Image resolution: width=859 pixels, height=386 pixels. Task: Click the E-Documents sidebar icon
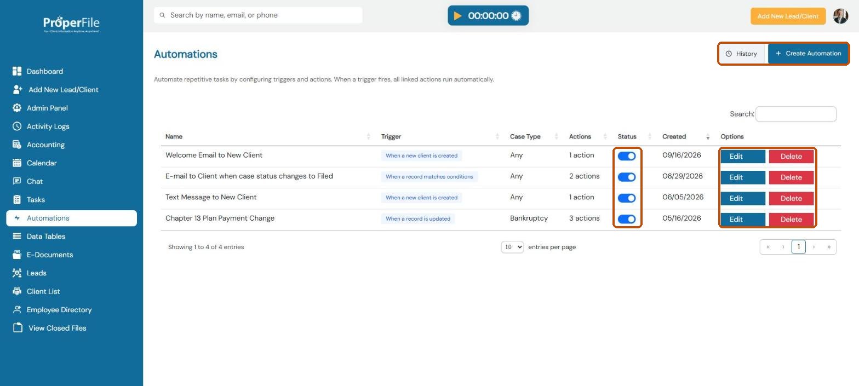[17, 255]
